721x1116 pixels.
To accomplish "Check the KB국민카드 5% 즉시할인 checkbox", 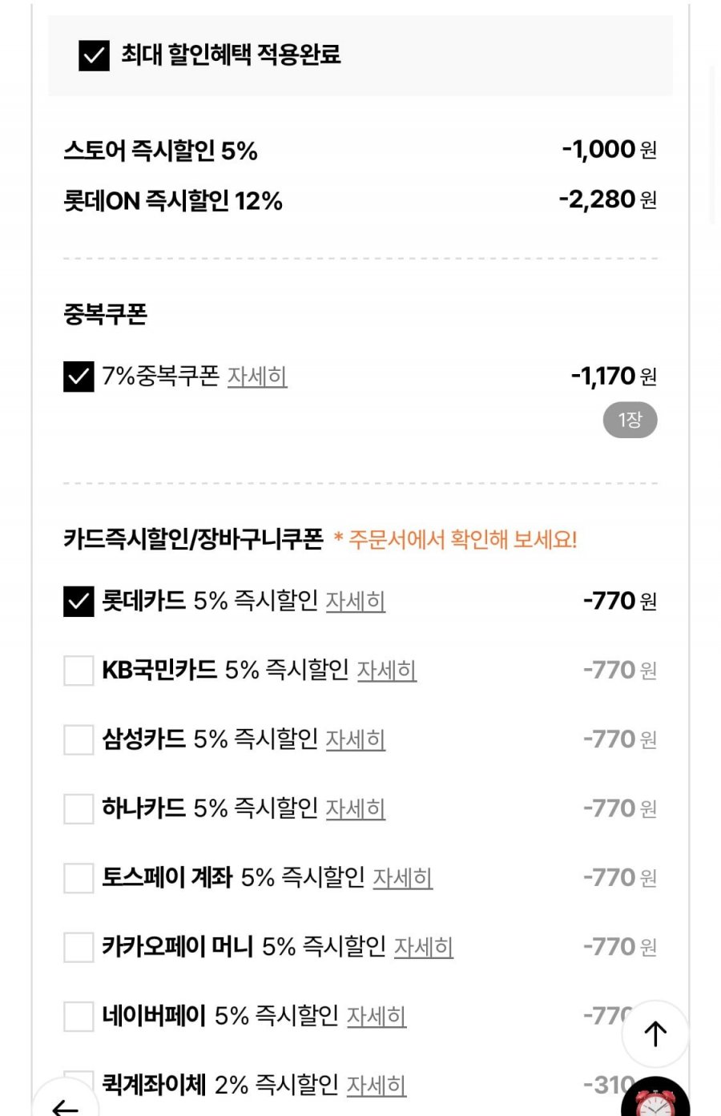I will [x=79, y=671].
